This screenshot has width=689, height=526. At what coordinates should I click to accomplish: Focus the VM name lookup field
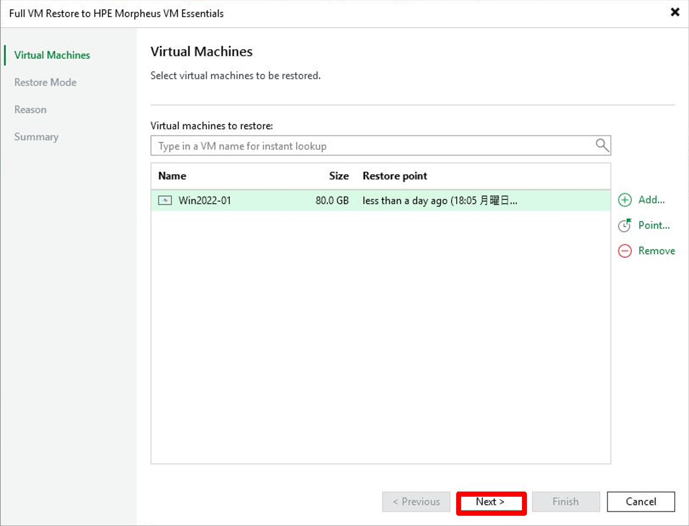(x=381, y=146)
